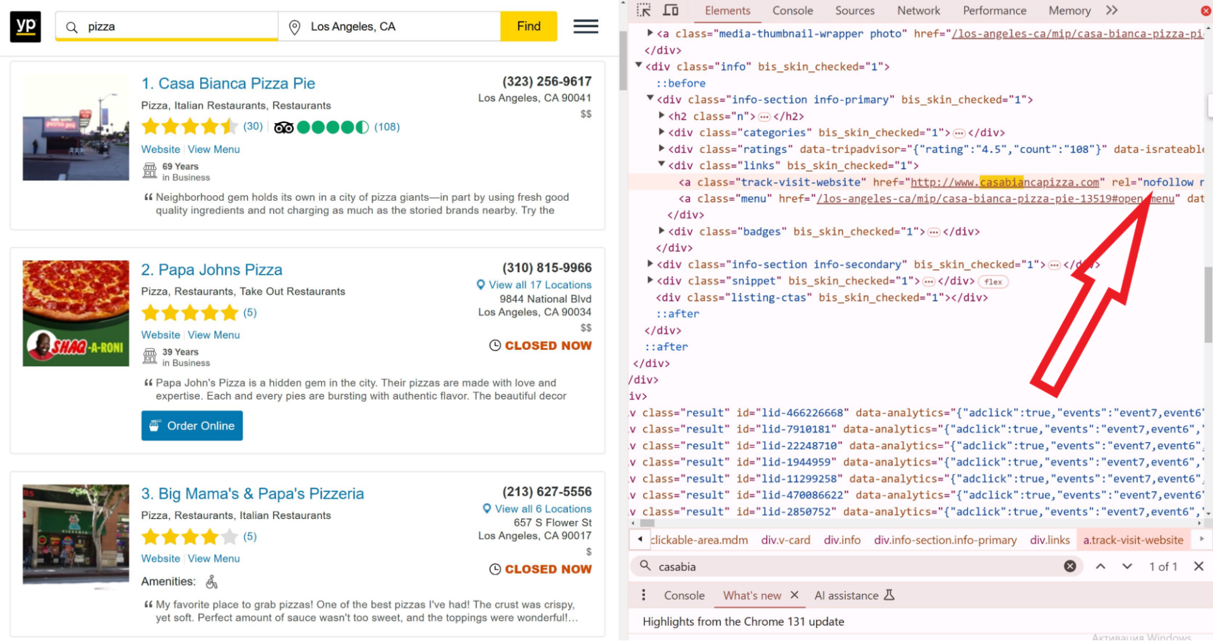
Task: Click Website link for Casa Bianca
Action: click(160, 150)
